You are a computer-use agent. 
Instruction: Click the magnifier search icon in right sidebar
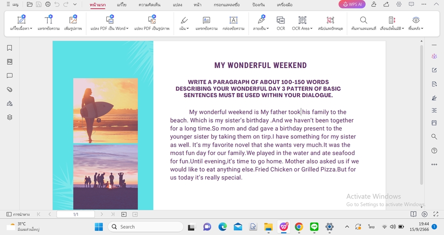[434, 137]
